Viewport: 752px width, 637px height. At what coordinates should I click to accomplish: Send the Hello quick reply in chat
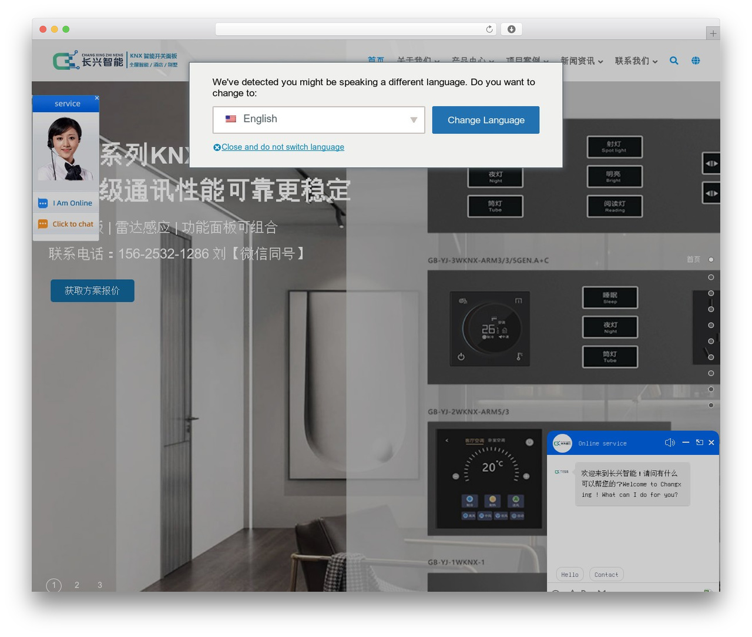570,575
